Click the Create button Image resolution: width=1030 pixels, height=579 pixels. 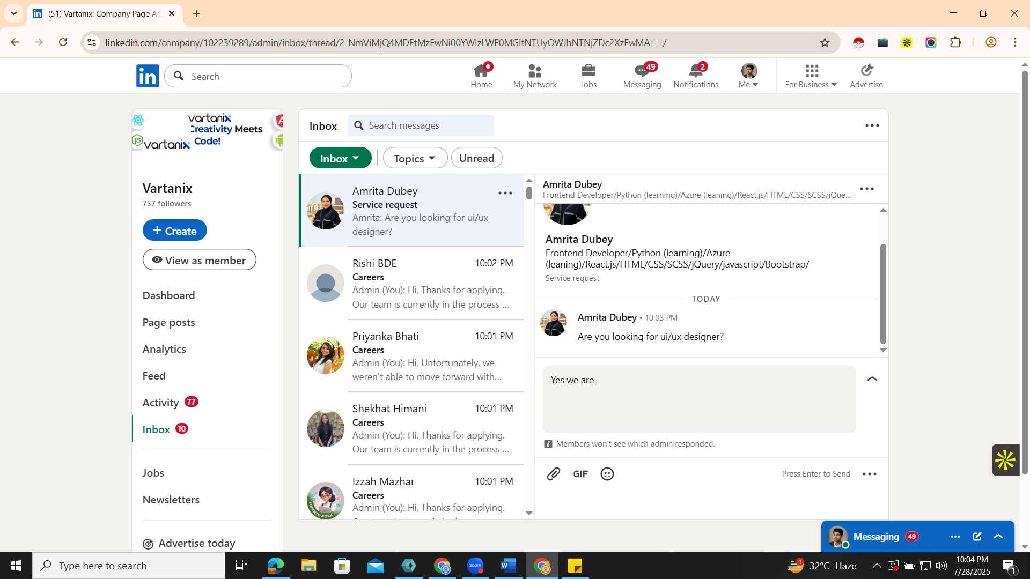tap(174, 230)
